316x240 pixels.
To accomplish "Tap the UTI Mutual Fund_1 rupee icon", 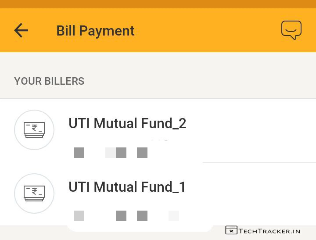I will (x=34, y=193).
